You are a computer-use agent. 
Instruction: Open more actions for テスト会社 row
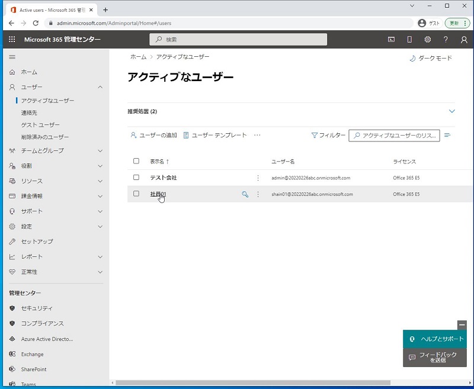pyautogui.click(x=258, y=178)
